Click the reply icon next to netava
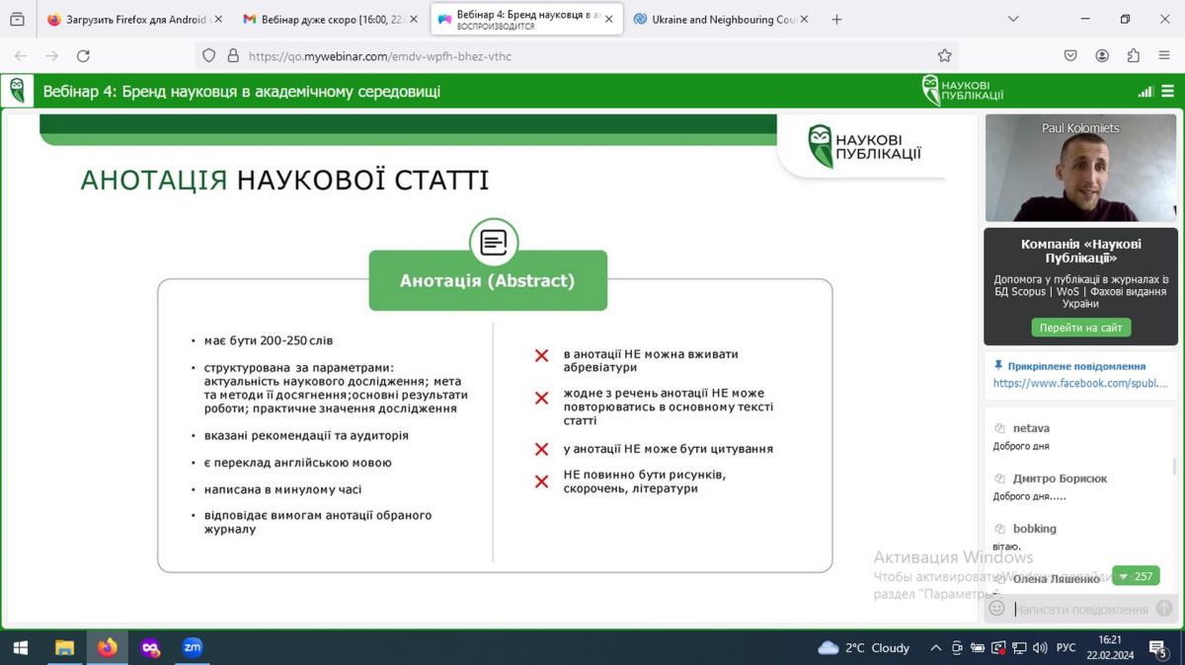 pos(999,428)
